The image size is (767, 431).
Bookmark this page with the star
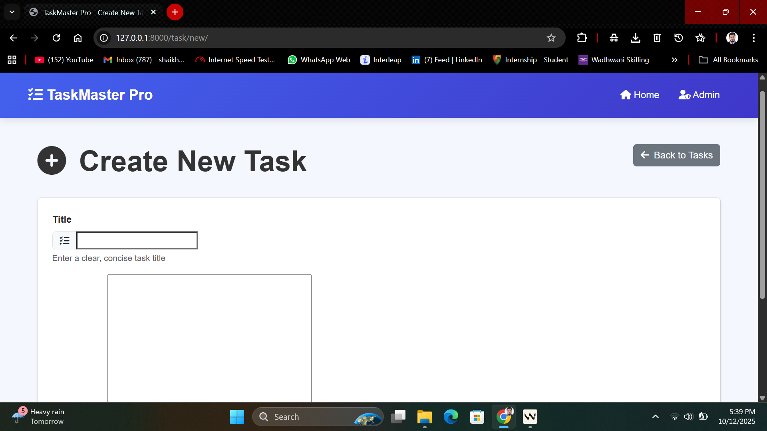point(551,38)
